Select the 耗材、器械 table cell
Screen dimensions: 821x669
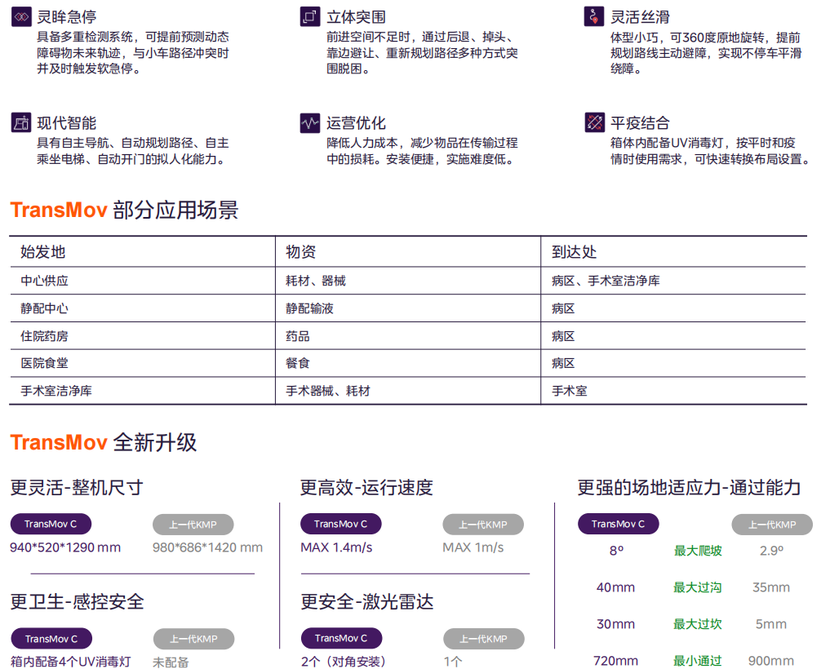pyautogui.click(x=316, y=281)
